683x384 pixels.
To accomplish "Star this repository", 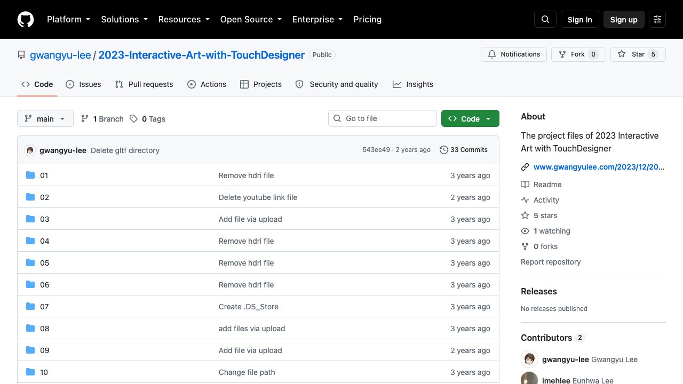I will pyautogui.click(x=638, y=54).
